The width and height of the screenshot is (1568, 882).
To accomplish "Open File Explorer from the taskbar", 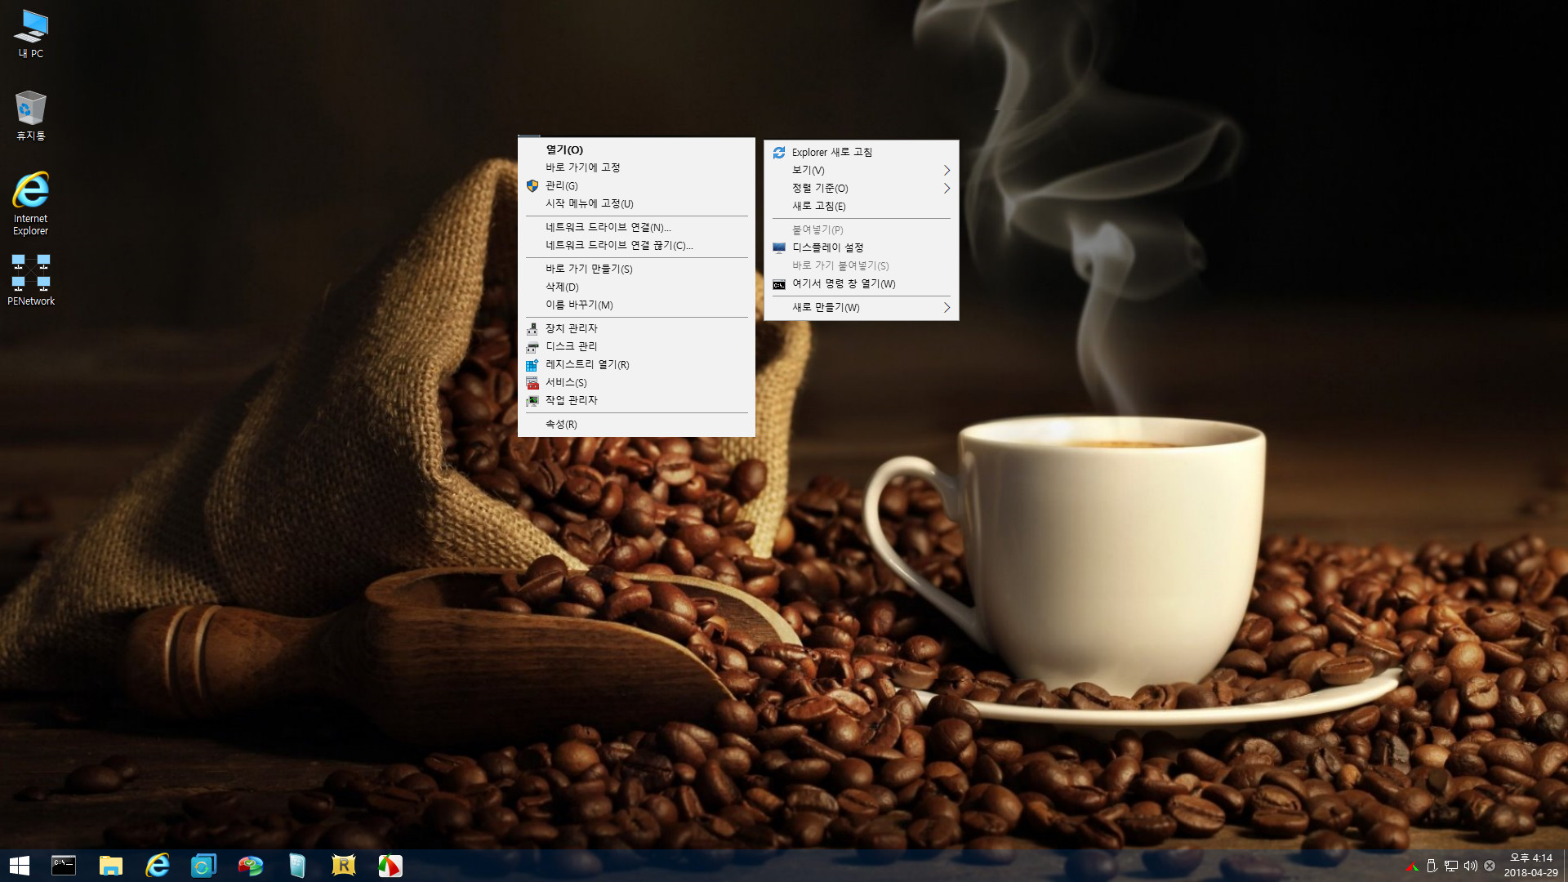I will point(110,866).
